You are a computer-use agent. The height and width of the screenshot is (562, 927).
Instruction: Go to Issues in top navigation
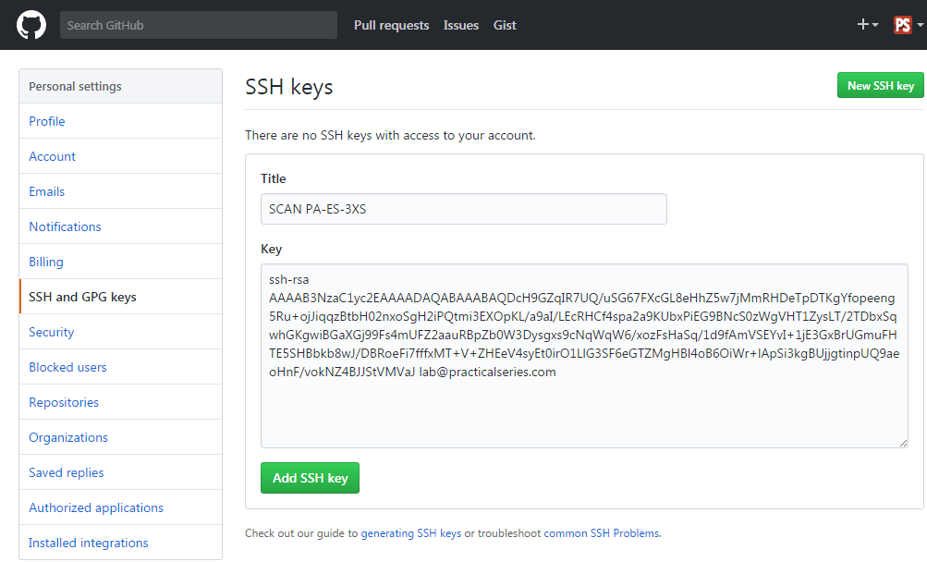(x=461, y=25)
